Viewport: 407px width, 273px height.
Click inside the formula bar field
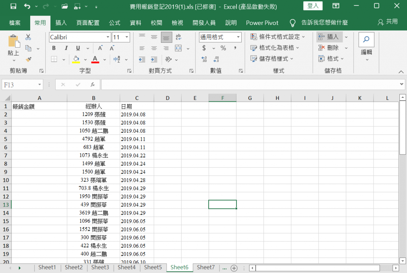point(250,85)
